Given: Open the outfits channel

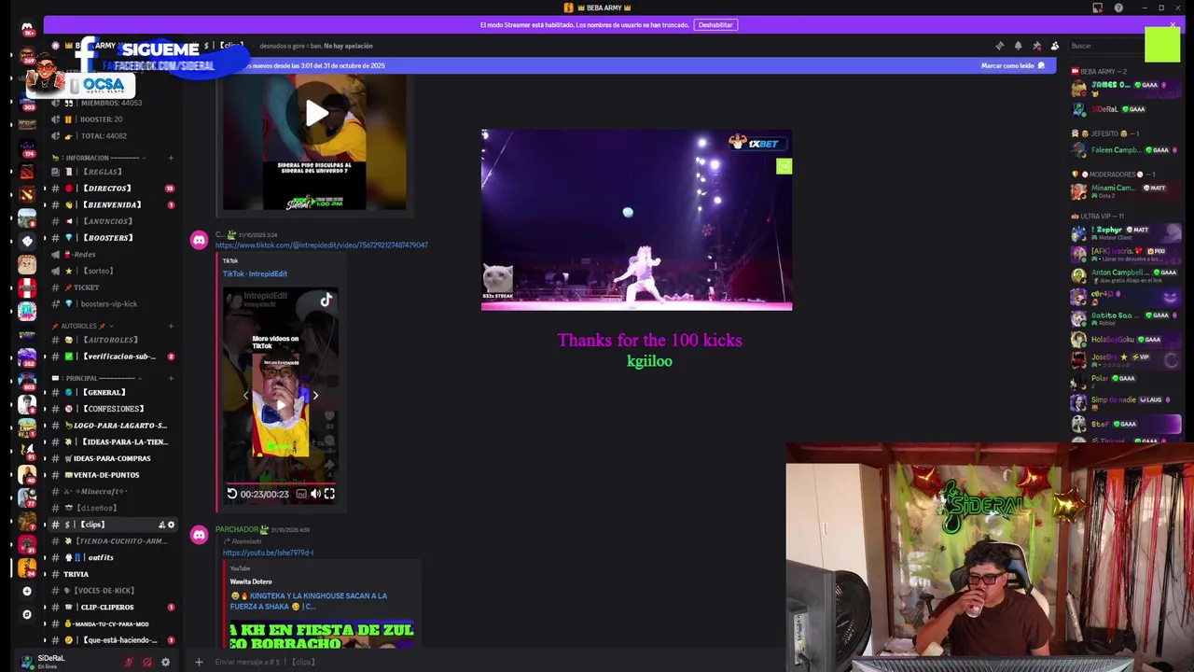Looking at the screenshot, I should point(111,557).
